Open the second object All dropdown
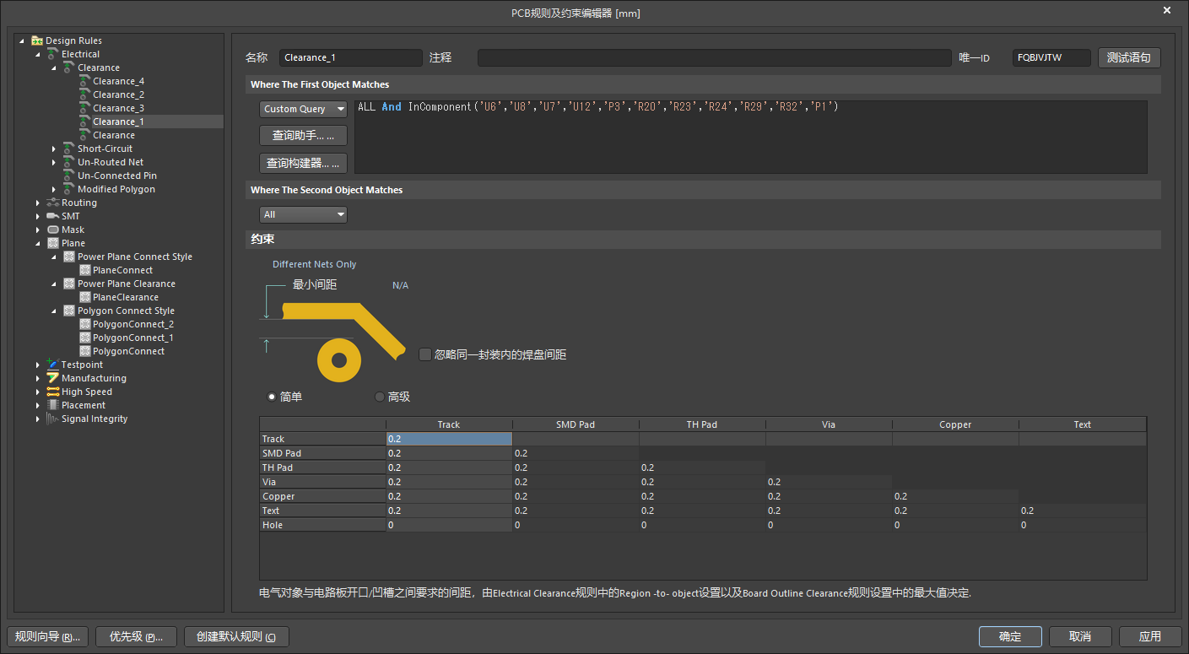 [303, 214]
